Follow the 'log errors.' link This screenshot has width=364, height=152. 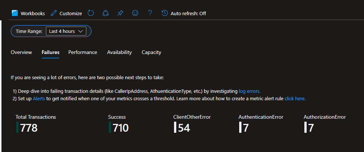click(x=250, y=91)
